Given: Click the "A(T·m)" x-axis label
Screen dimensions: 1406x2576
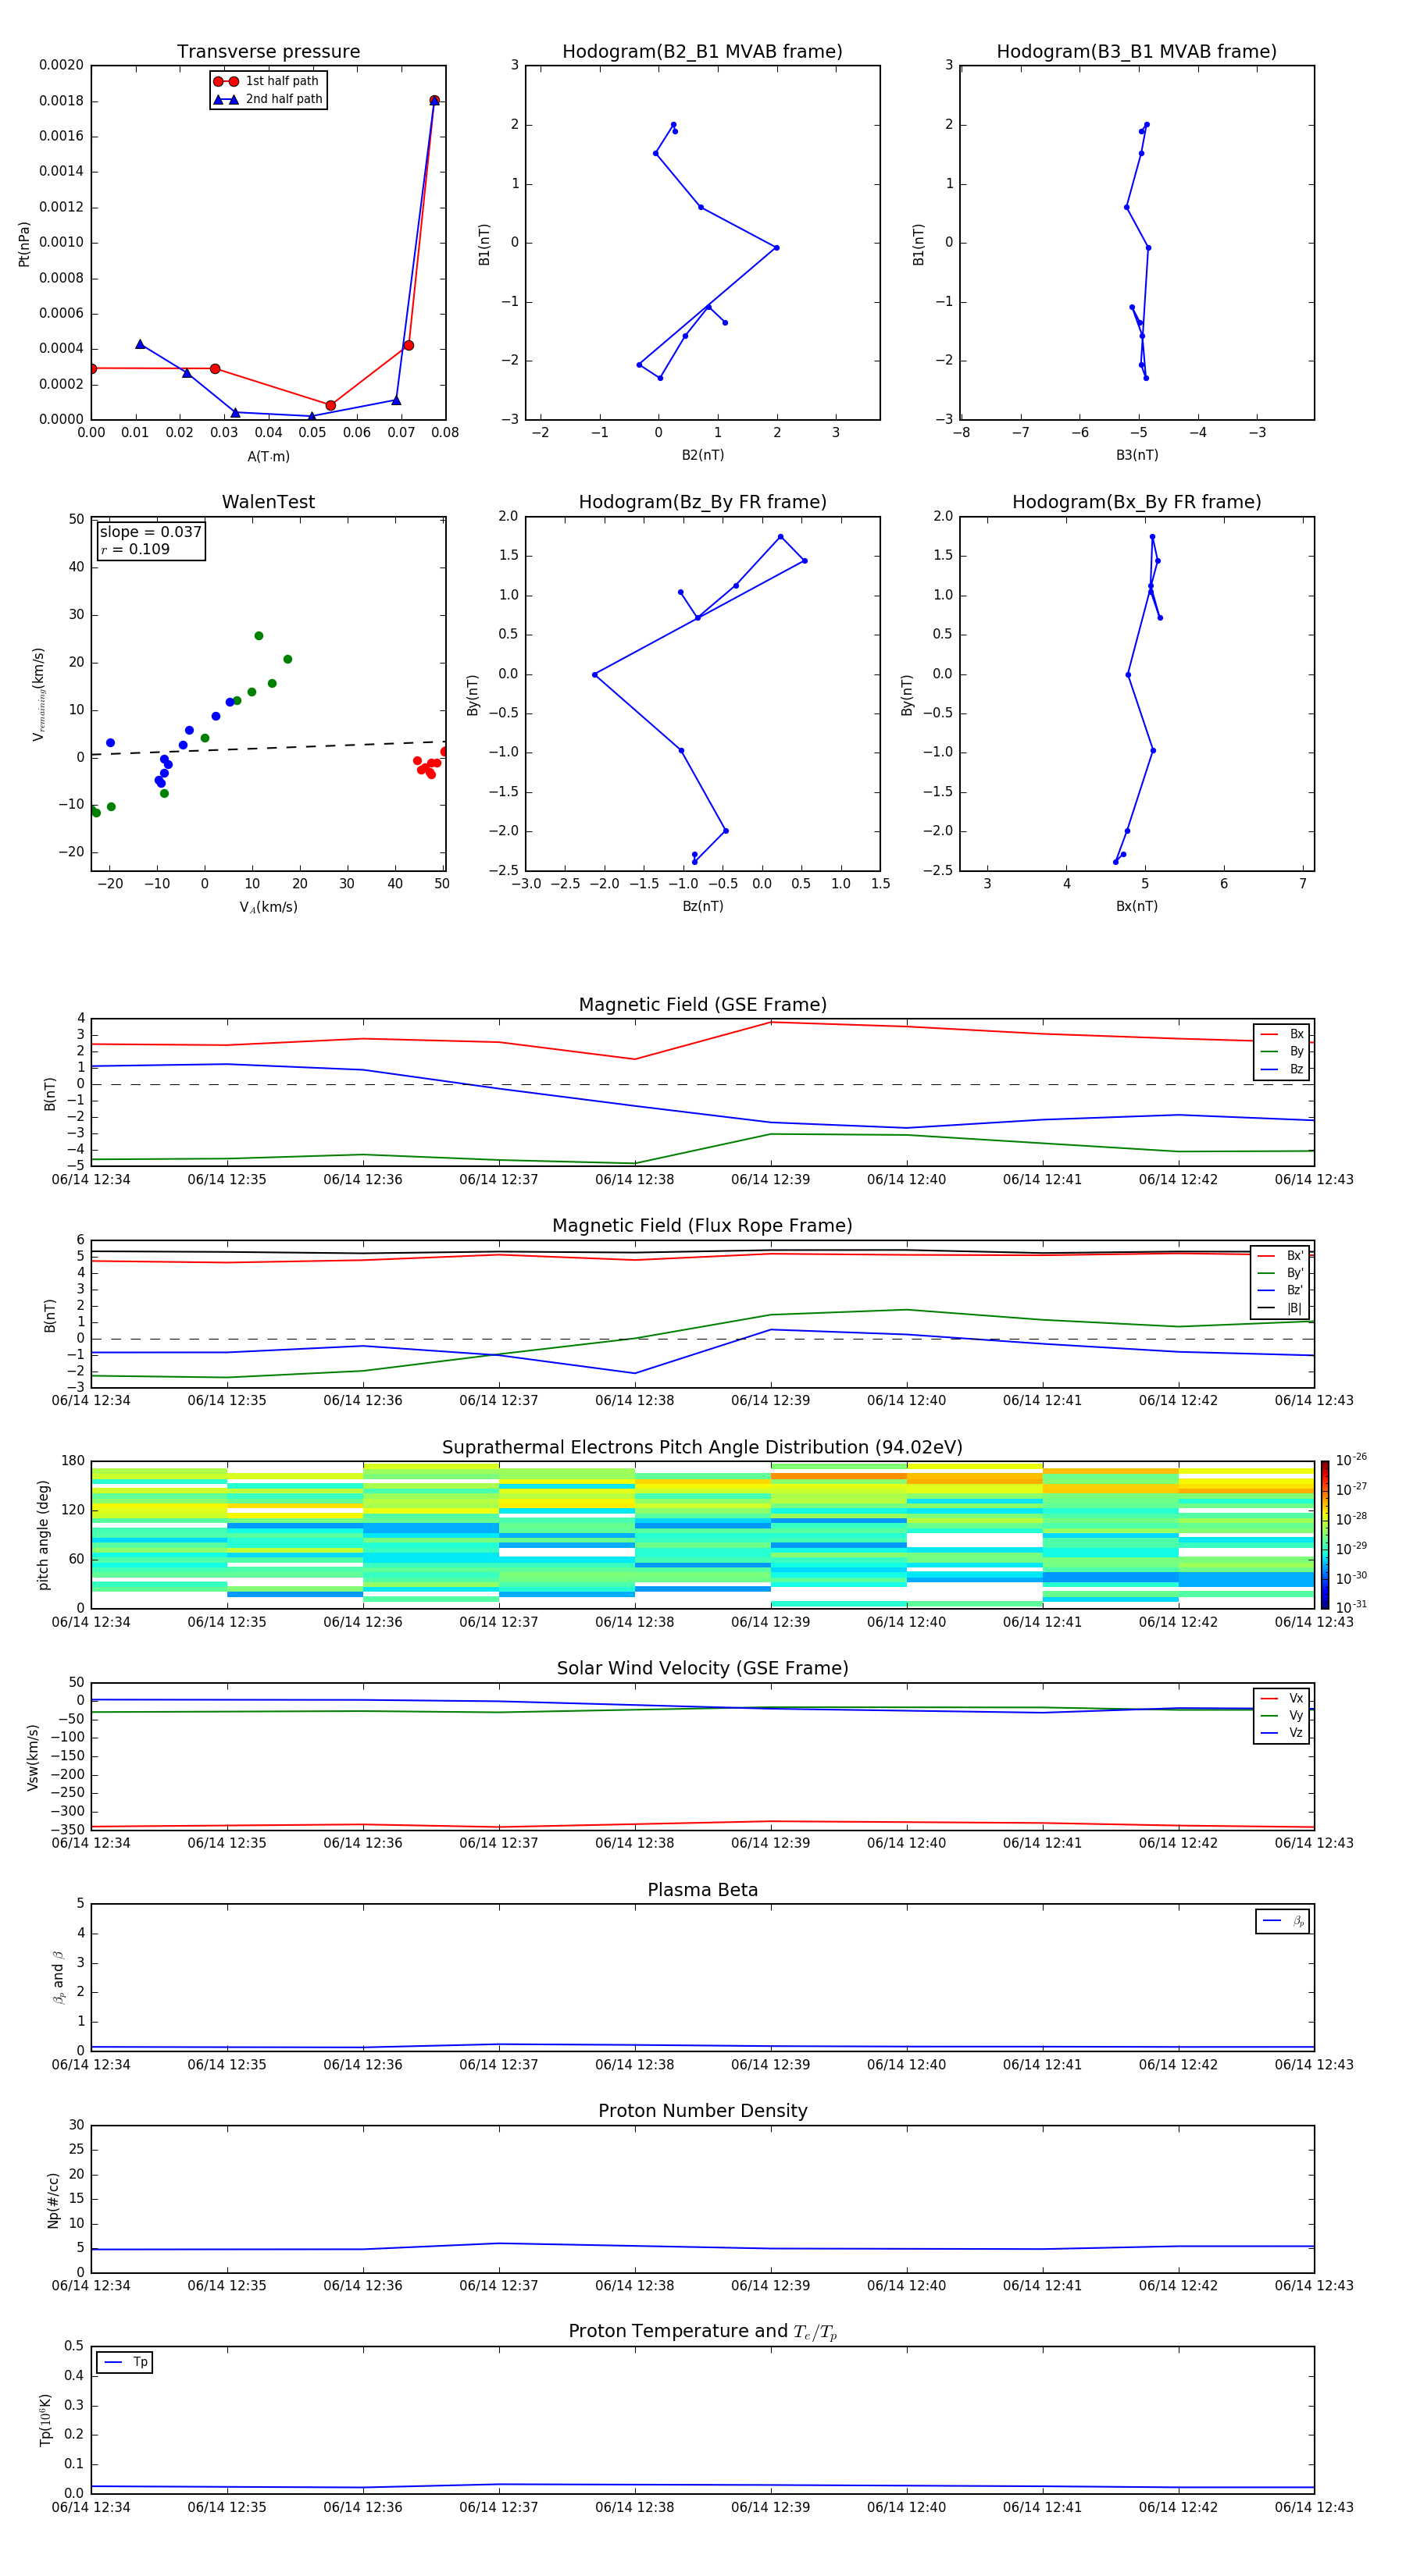Looking at the screenshot, I should (x=268, y=457).
